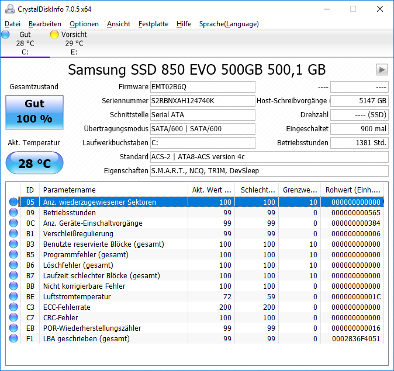Click the ID column header
The image size is (394, 371).
(30, 190)
